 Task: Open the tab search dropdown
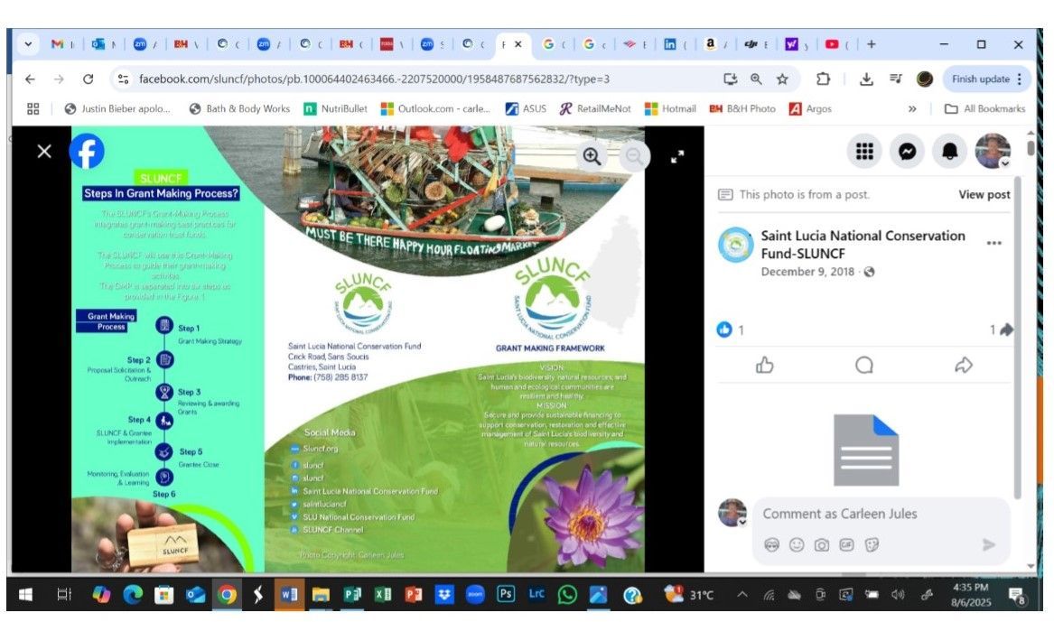pos(28,44)
